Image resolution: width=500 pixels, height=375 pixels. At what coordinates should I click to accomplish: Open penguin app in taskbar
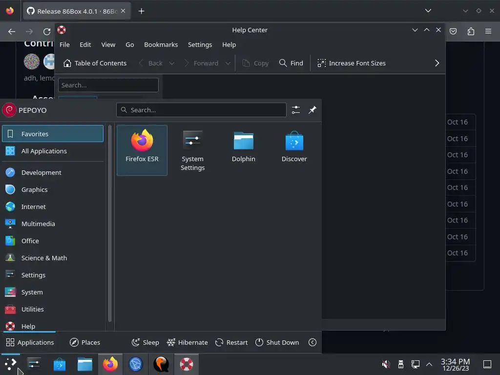161,364
